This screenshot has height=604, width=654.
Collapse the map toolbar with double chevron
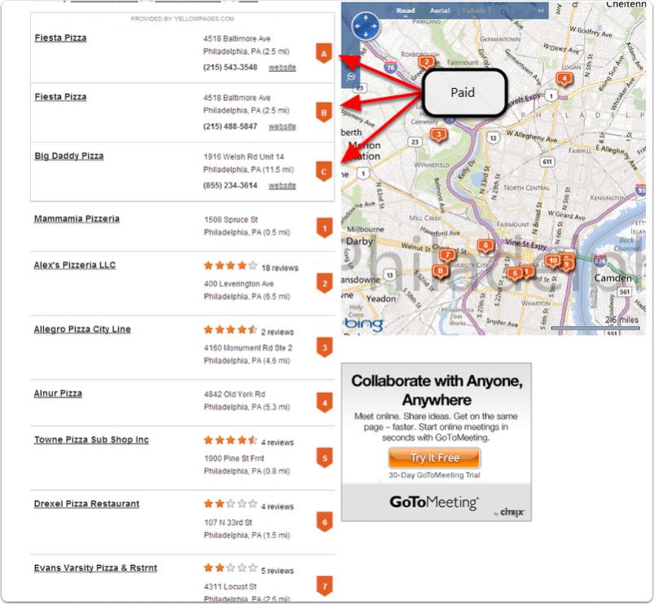[x=541, y=11]
